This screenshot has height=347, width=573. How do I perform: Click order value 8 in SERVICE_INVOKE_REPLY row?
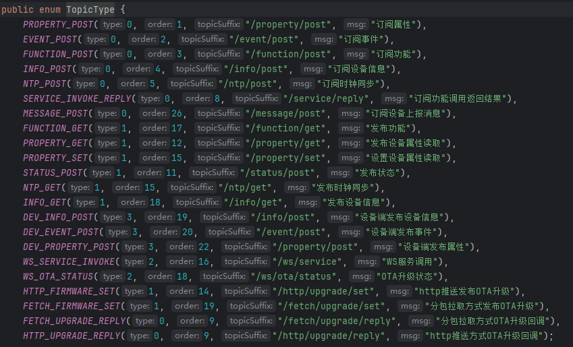tap(217, 98)
